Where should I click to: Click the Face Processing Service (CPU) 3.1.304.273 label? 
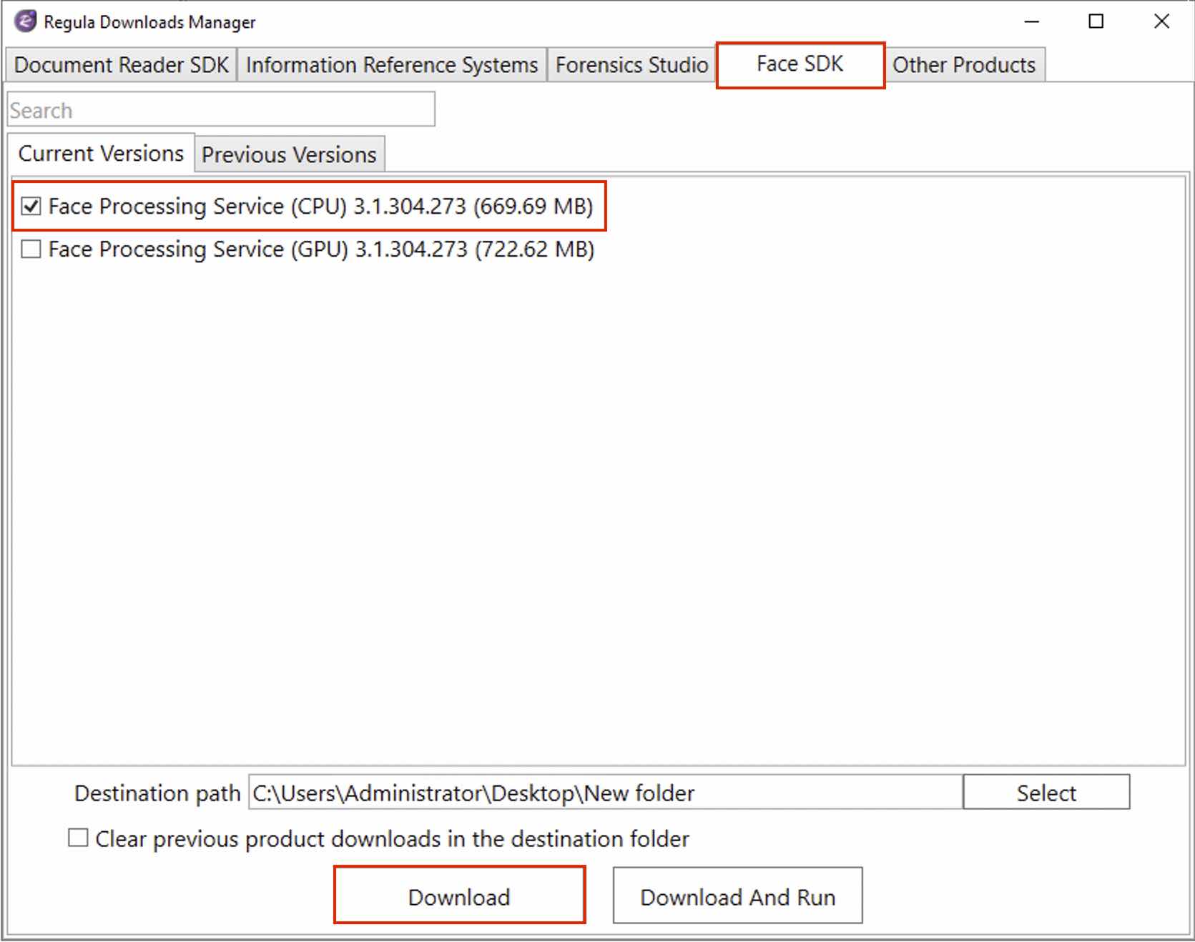pyautogui.click(x=320, y=207)
